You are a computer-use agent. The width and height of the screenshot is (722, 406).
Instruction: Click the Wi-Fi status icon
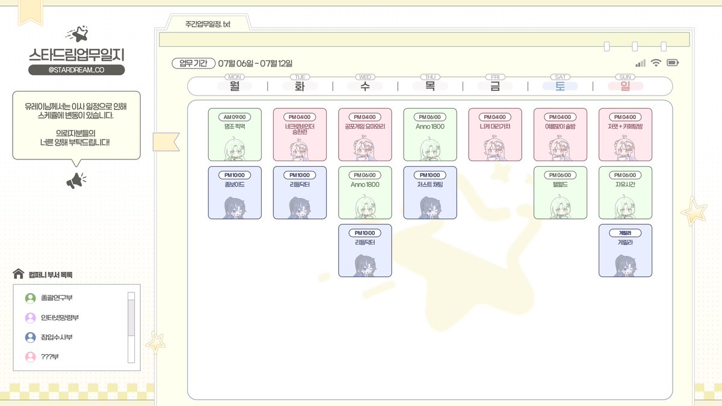point(656,63)
